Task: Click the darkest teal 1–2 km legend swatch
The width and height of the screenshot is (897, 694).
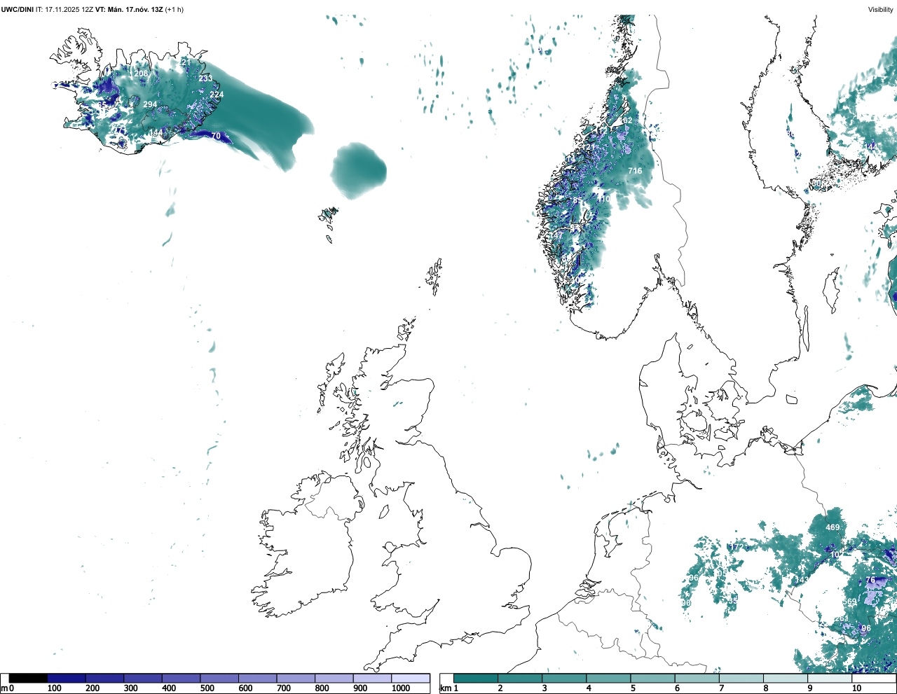Action: [x=476, y=679]
